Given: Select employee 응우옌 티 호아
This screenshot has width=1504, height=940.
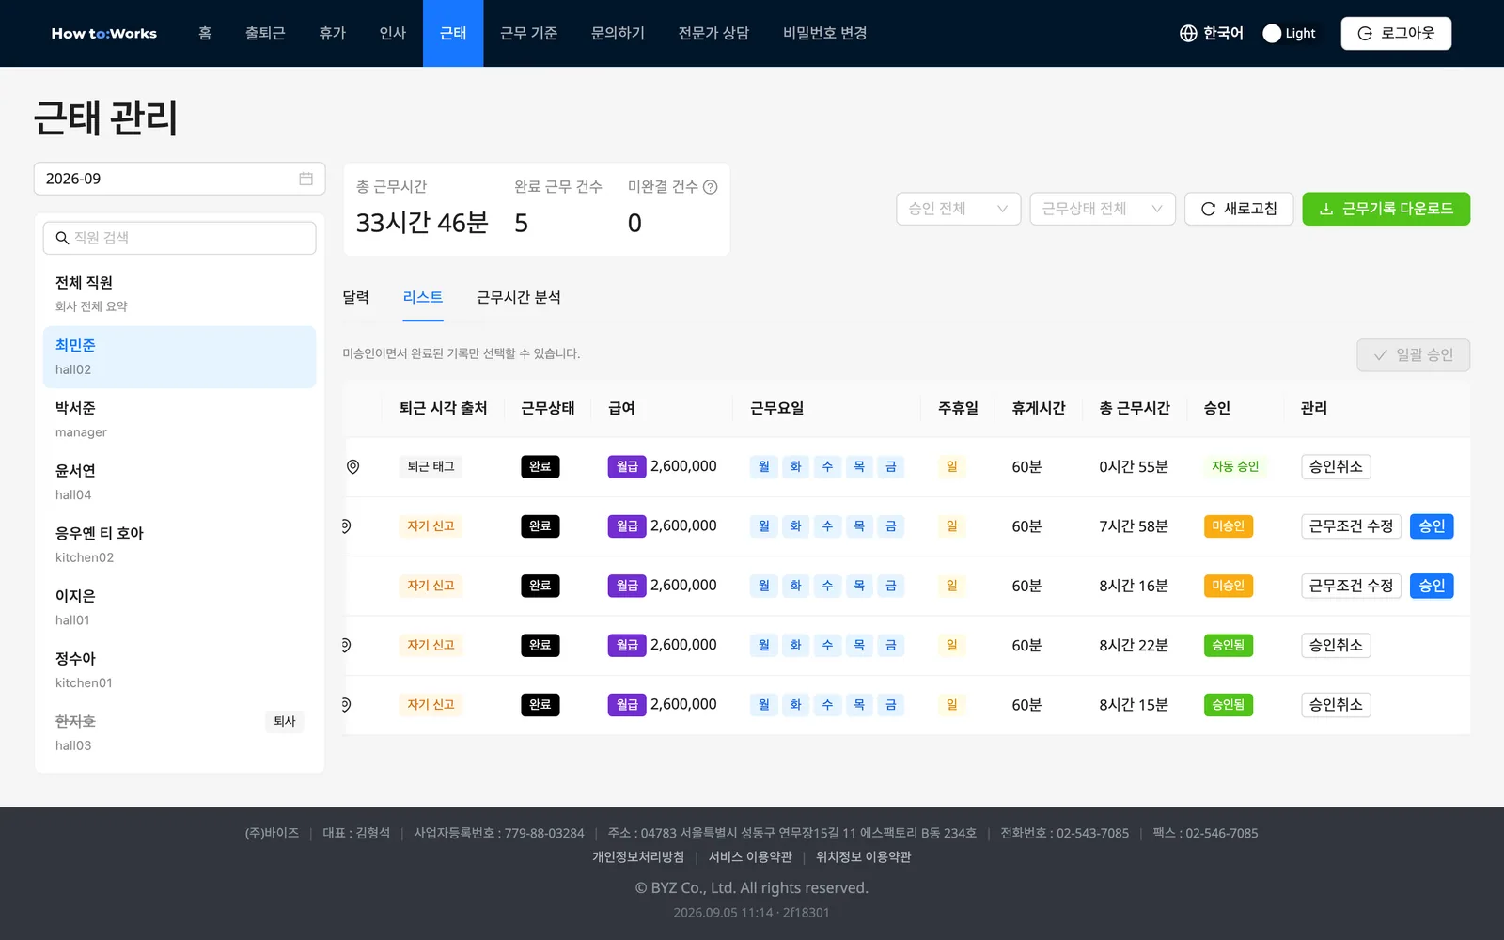Looking at the screenshot, I should tap(180, 544).
